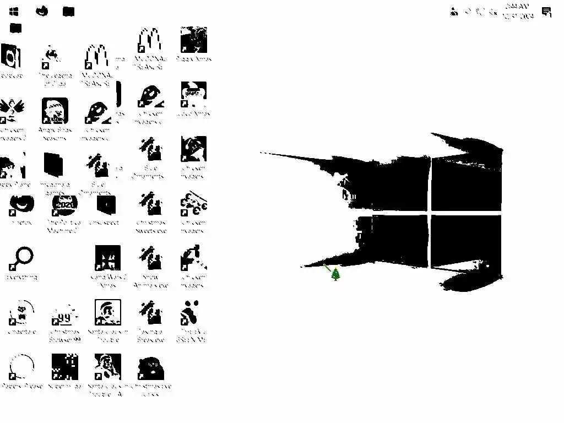
Task: Open the Windows Start menu
Action: tap(14, 12)
